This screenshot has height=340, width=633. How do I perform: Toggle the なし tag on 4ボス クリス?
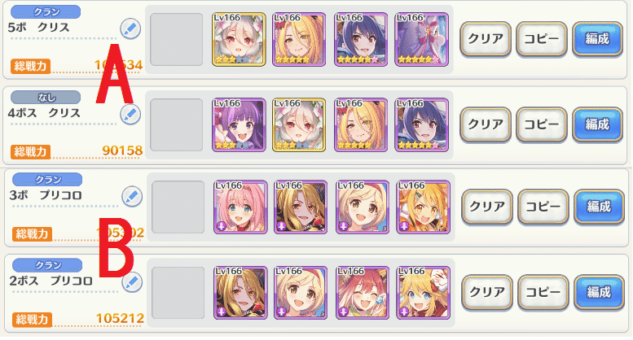click(46, 97)
